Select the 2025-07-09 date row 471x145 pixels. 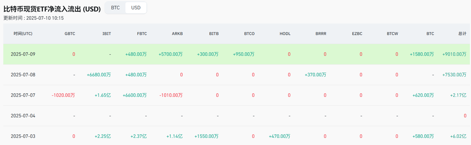pos(23,54)
